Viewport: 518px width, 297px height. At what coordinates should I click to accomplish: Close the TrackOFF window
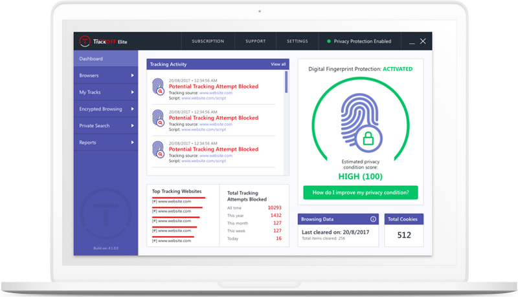coord(423,41)
